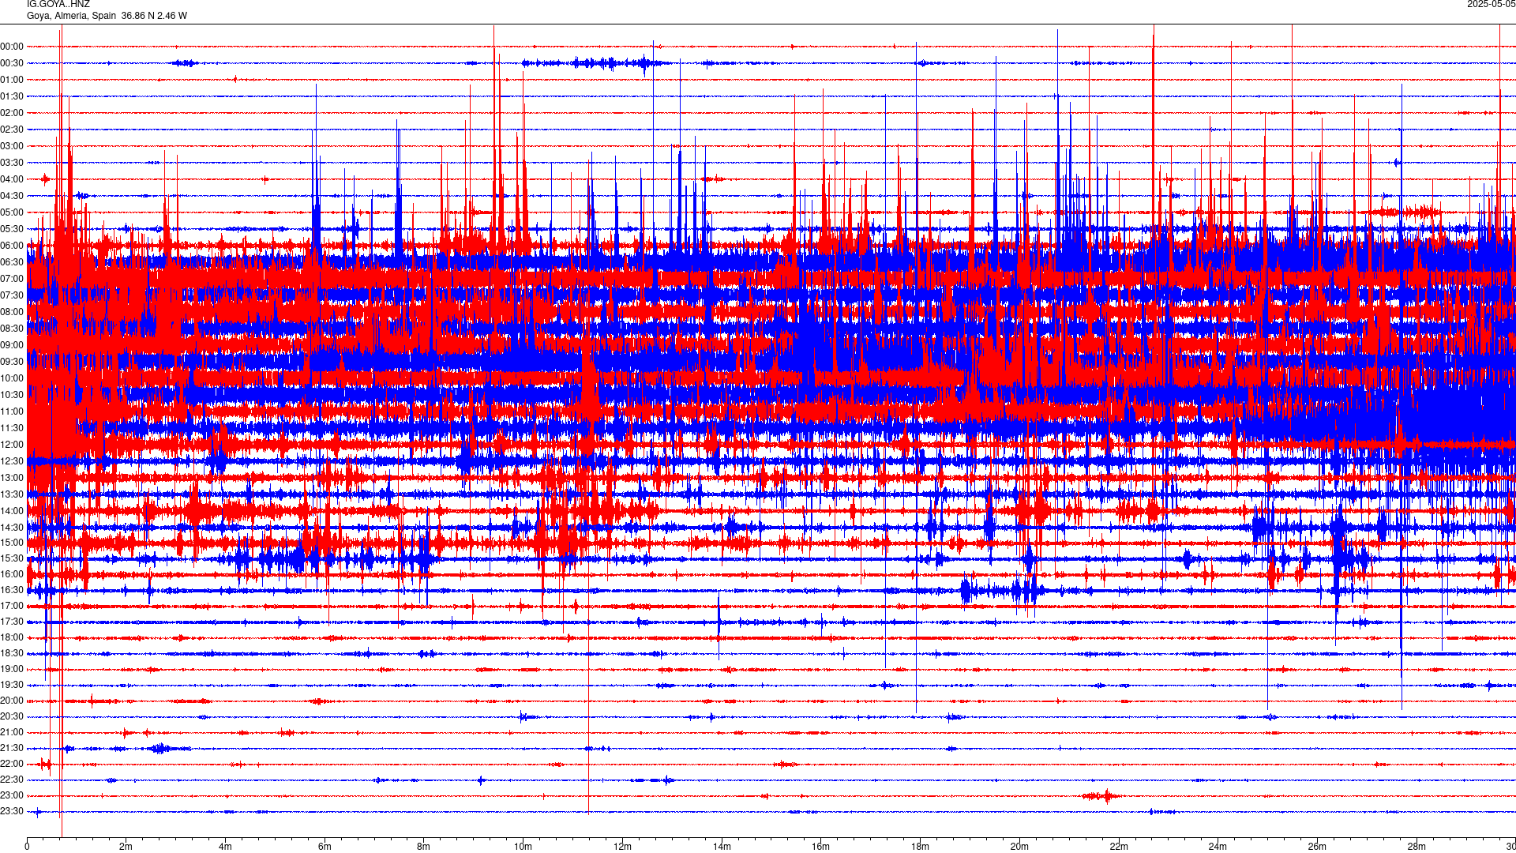Select the 02:30 time row label

tap(12, 130)
